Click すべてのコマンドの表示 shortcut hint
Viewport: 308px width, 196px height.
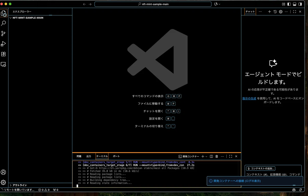point(148,96)
